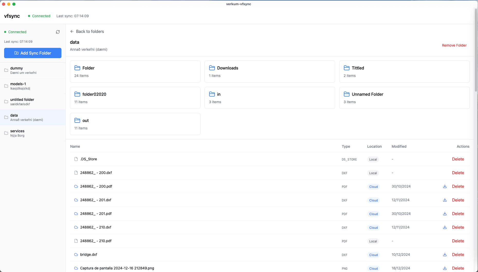Open the services sync folder in sidebar

[x=33, y=133]
